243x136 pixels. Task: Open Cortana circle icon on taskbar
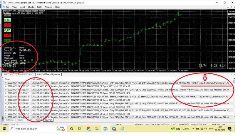pos(71,129)
